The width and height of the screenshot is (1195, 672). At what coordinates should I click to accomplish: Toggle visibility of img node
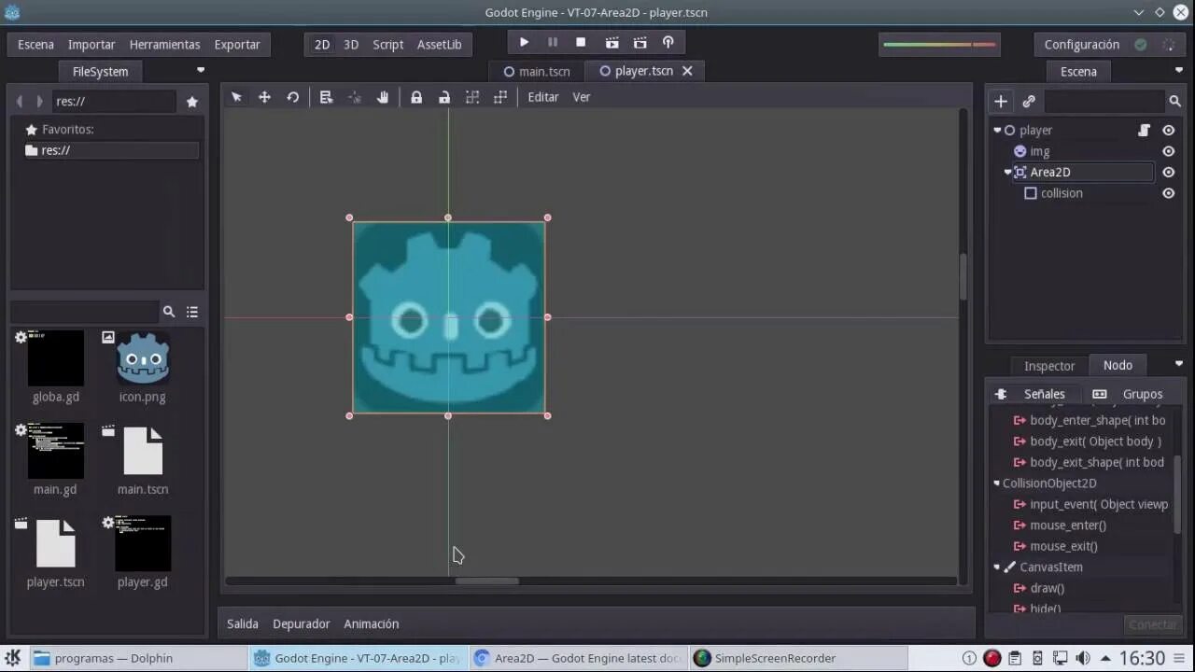click(1168, 151)
